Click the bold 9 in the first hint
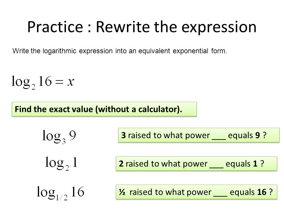The height and width of the screenshot is (213, 284). click(x=258, y=135)
